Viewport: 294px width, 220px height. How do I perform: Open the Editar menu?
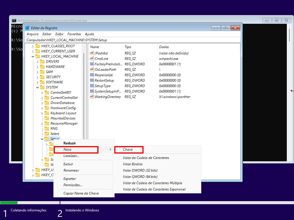pos(47,34)
